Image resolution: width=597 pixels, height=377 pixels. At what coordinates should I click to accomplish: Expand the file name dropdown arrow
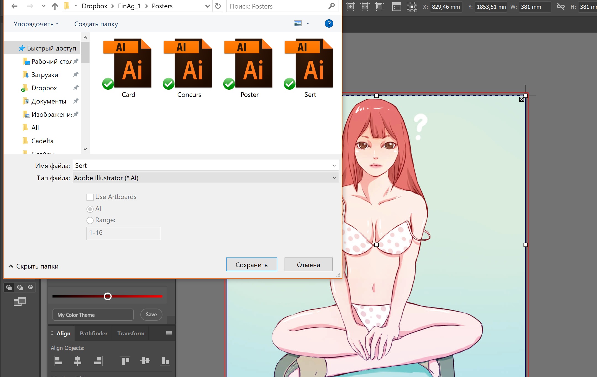click(x=334, y=165)
